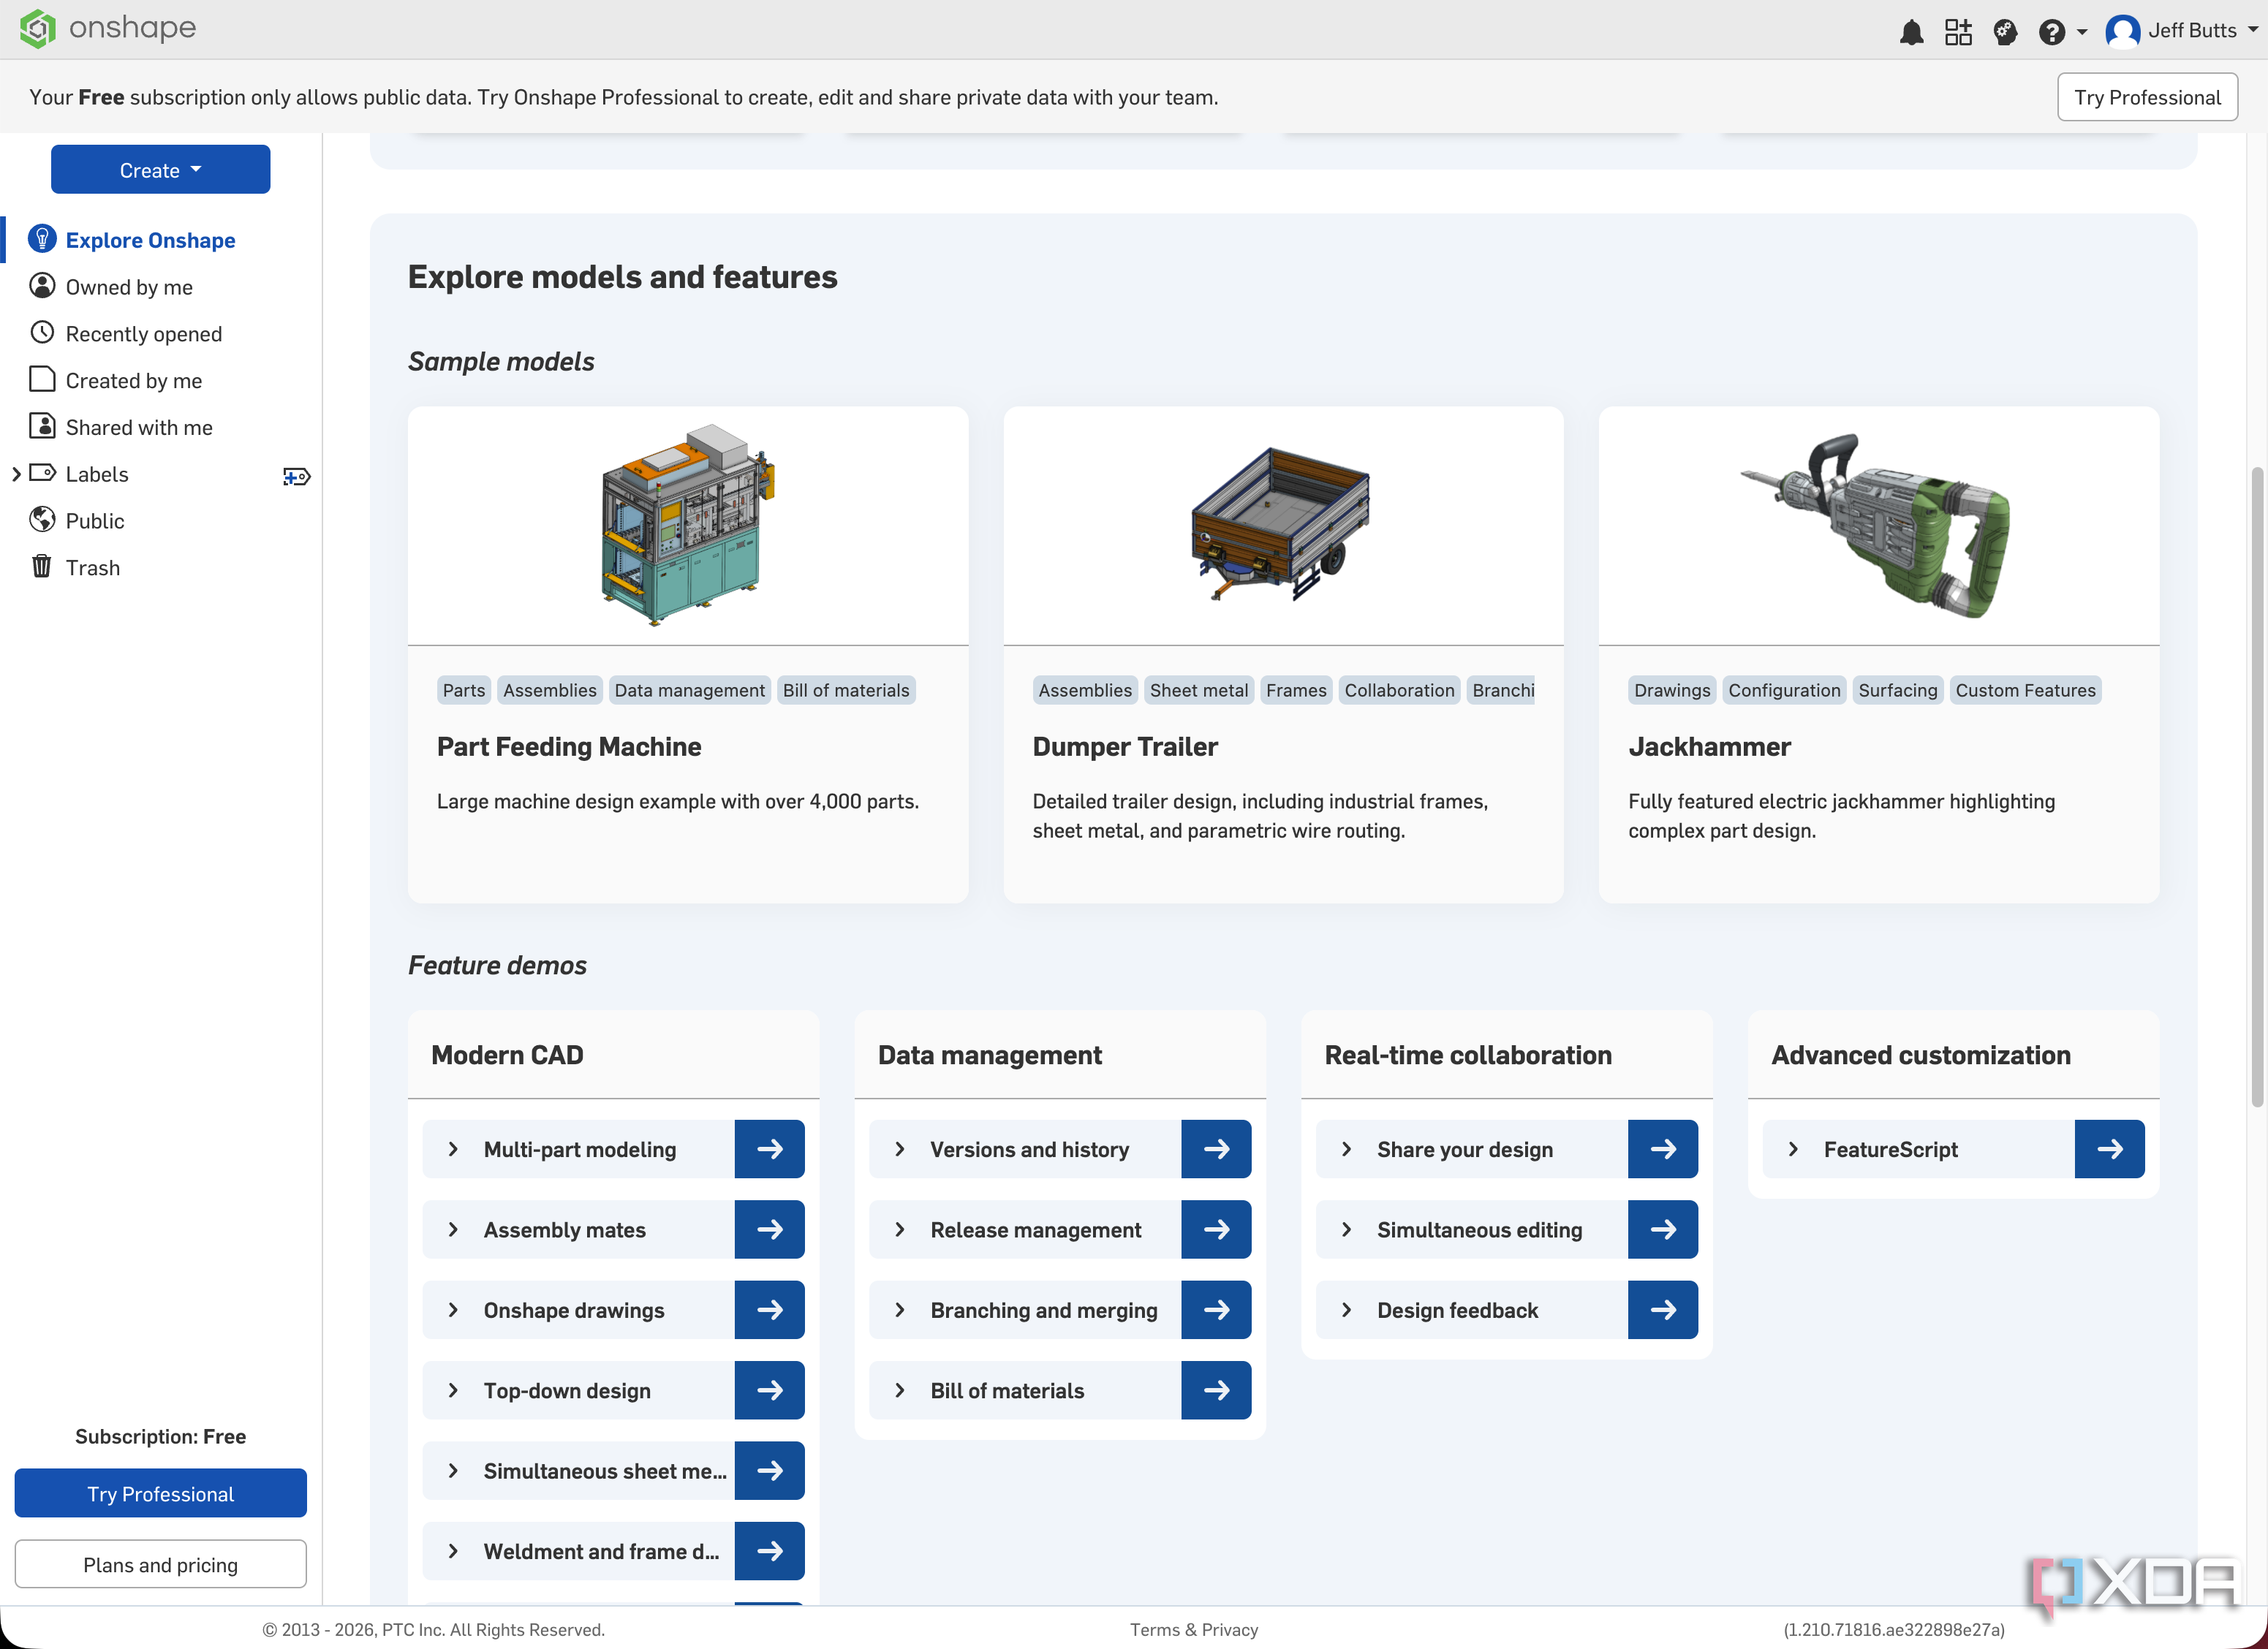
Task: Open Onshape drawings arrow button
Action: [769, 1310]
